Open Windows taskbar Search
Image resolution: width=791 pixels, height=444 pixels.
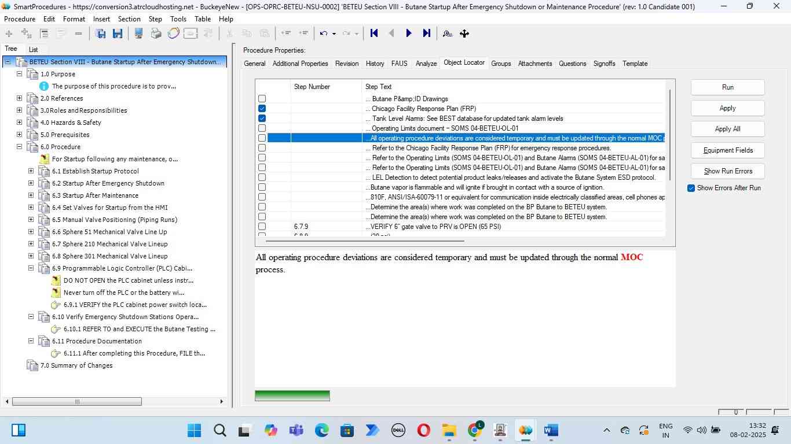(x=220, y=430)
